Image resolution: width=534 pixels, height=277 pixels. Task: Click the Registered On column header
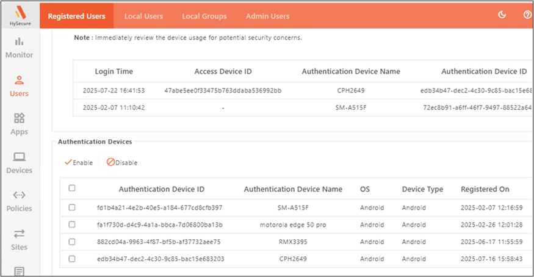pyautogui.click(x=485, y=189)
